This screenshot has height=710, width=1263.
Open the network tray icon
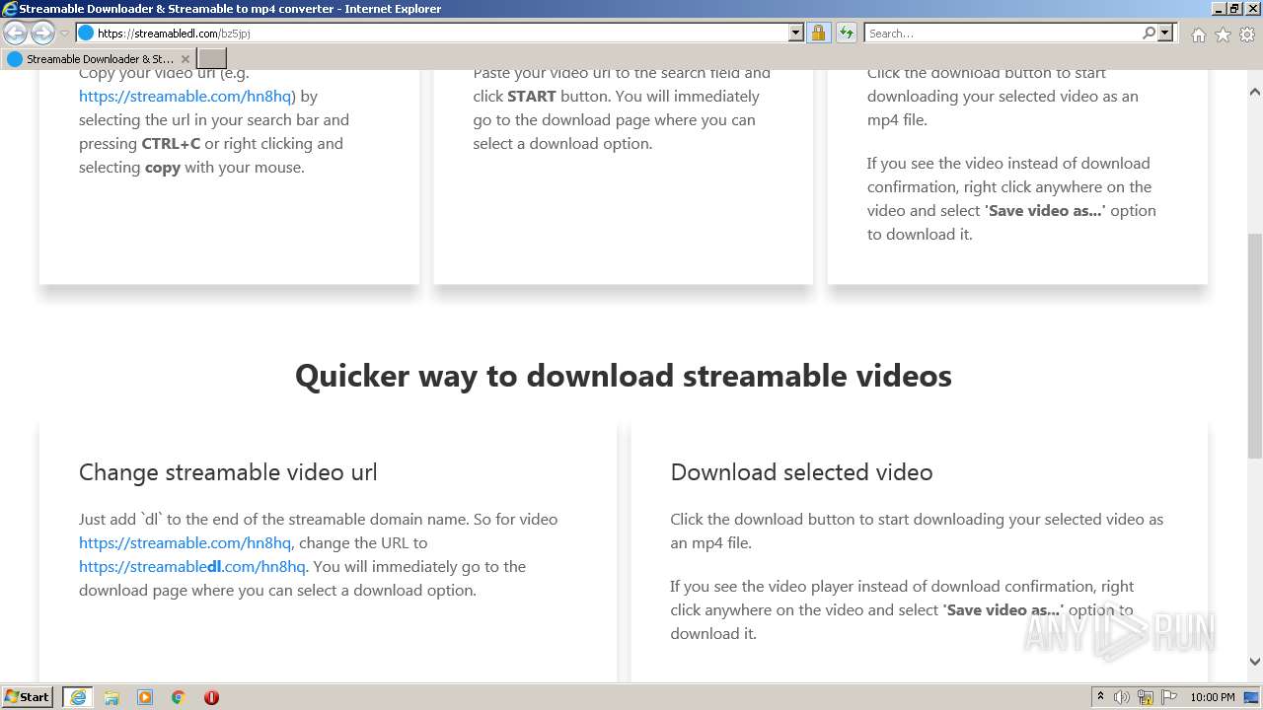click(x=1146, y=697)
